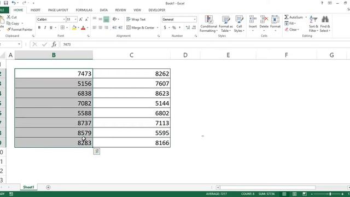Viewport: 350px width, 197px height.
Task: Open Find & Select binoculars
Action: [x=325, y=24]
